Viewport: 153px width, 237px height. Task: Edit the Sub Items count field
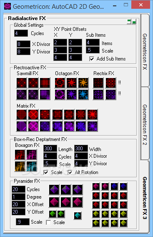point(93,43)
